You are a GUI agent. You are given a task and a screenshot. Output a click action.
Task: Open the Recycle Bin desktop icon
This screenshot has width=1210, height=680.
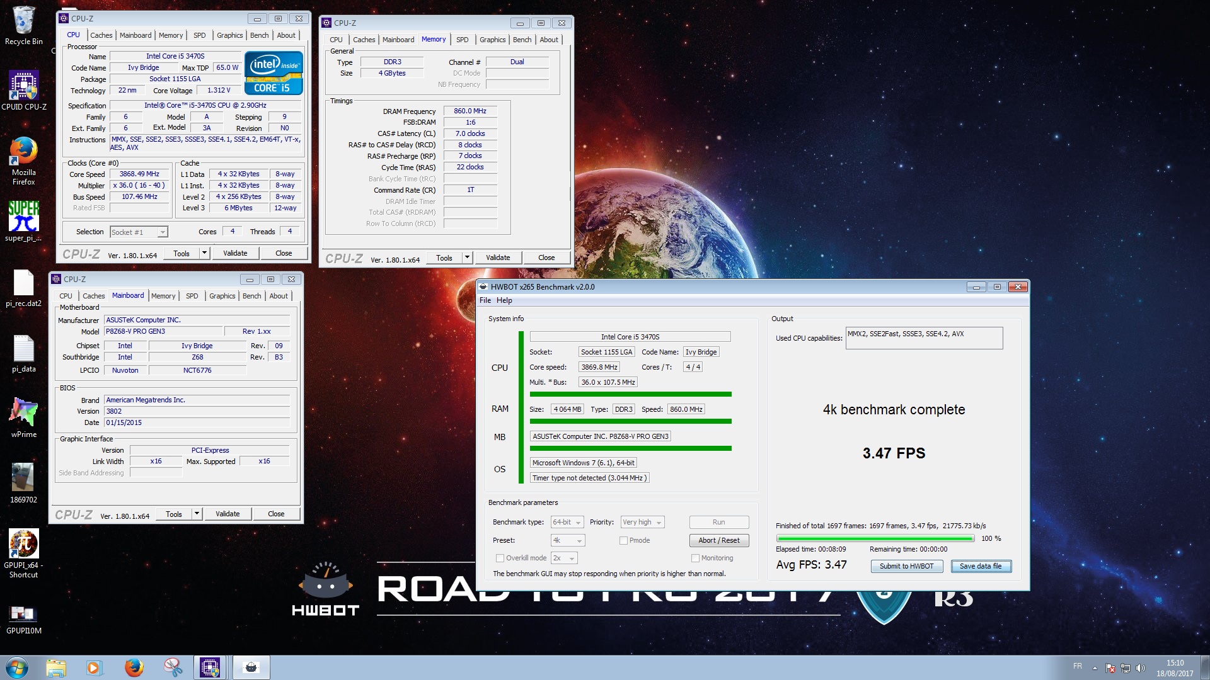(x=24, y=25)
